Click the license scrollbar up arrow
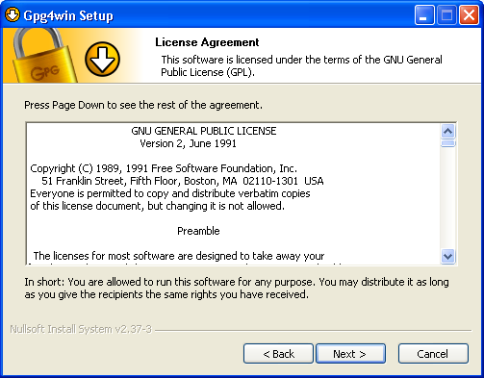This screenshot has height=378, width=484. (447, 131)
